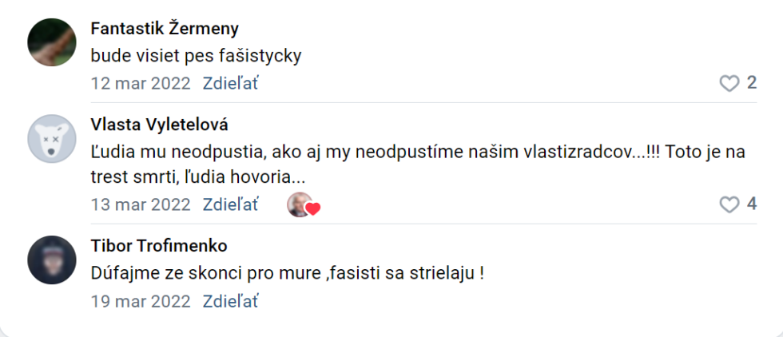Click like count 4 on second comment

coord(751,204)
